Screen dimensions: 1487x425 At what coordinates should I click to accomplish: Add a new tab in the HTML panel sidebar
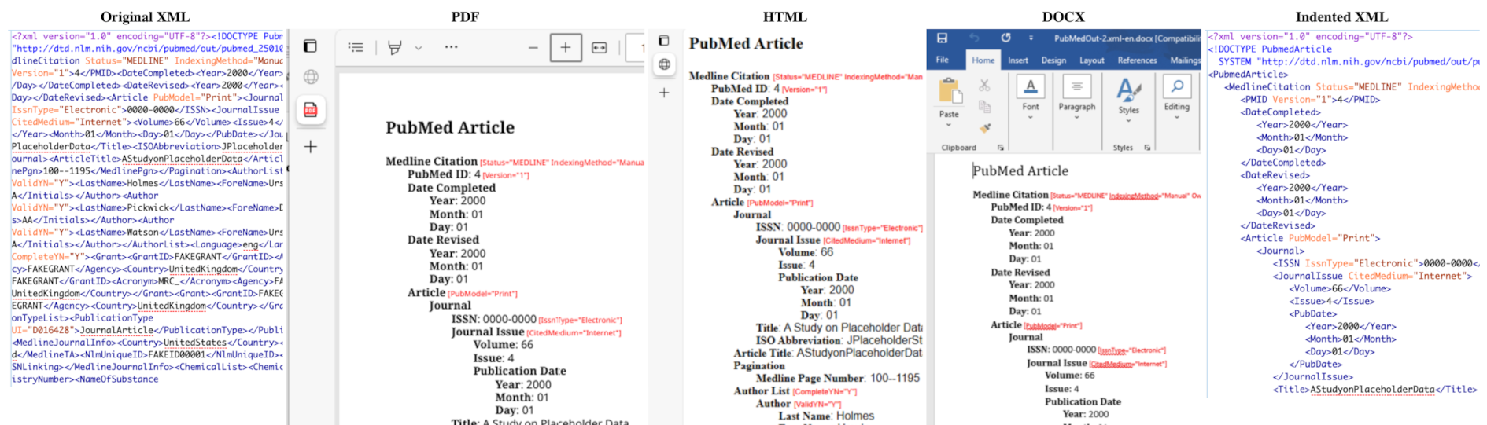coord(664,93)
